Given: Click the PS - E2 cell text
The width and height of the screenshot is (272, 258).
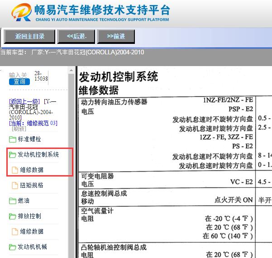Looking at the screenshot, I should coord(243,146).
